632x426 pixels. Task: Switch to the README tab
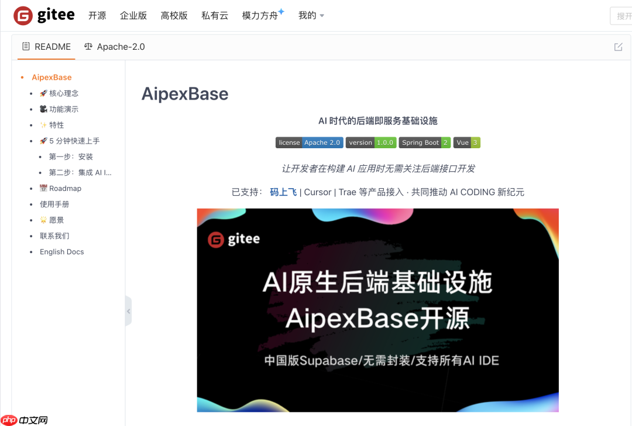click(52, 46)
